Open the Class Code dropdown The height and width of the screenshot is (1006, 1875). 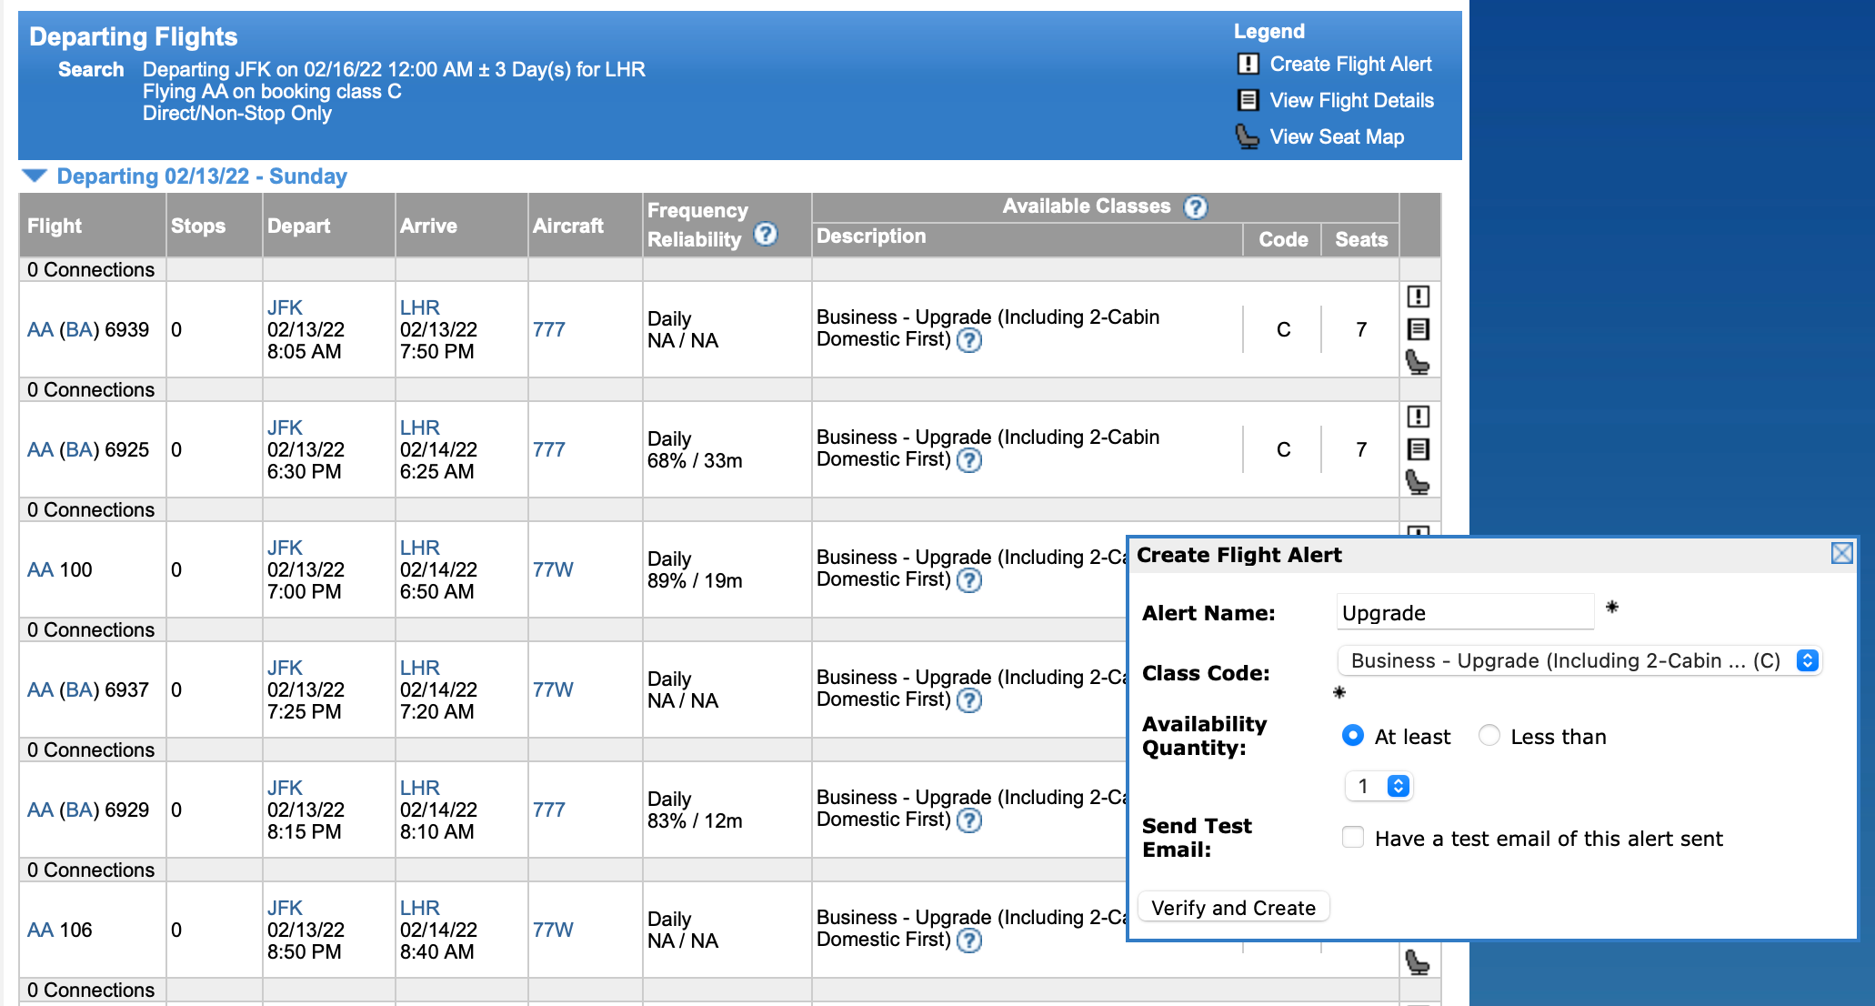(1579, 661)
